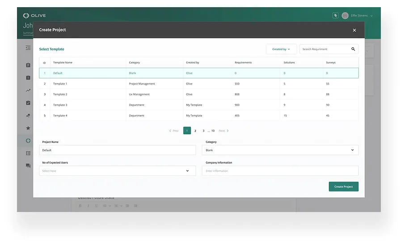Viewport: 405px width, 246px height.
Task: Open the No of Expected Users dropdown
Action: [x=118, y=171]
